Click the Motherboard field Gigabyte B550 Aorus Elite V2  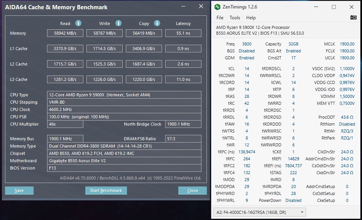pyautogui.click(x=124, y=161)
